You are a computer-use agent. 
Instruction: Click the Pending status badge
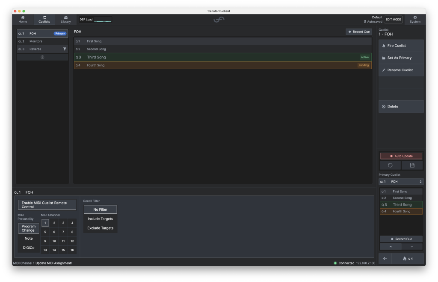pyautogui.click(x=364, y=65)
